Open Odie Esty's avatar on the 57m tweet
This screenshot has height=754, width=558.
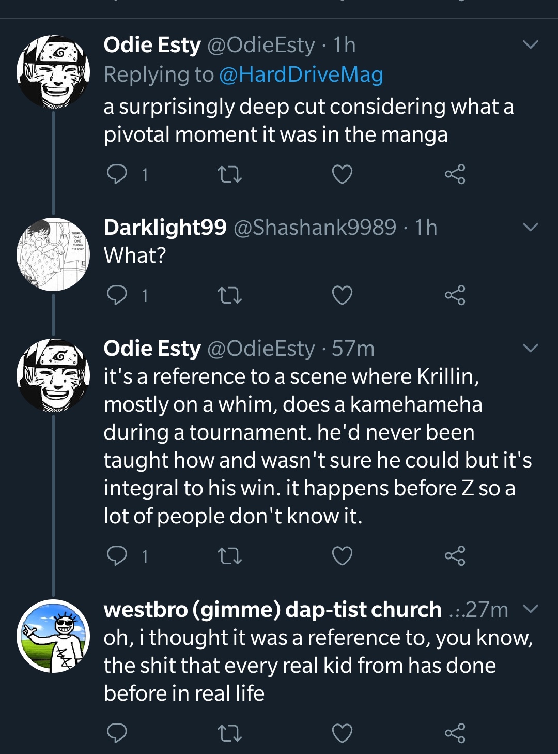(x=53, y=375)
